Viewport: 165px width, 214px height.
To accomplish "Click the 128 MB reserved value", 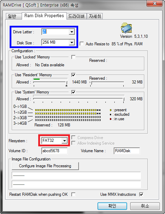I will click(64, 125).
